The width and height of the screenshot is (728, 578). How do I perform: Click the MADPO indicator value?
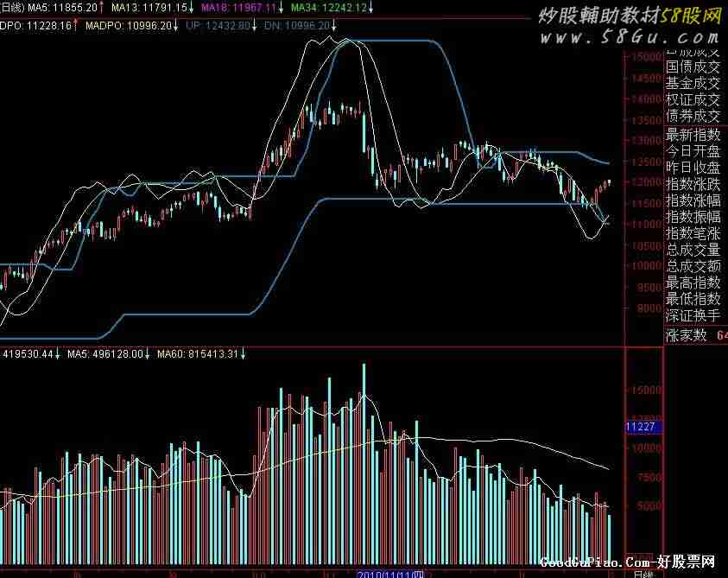[x=133, y=25]
